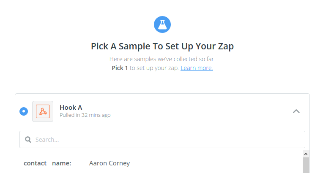Click the bold 'Pick 1' text
This screenshot has height=173, width=323.
click(x=120, y=68)
